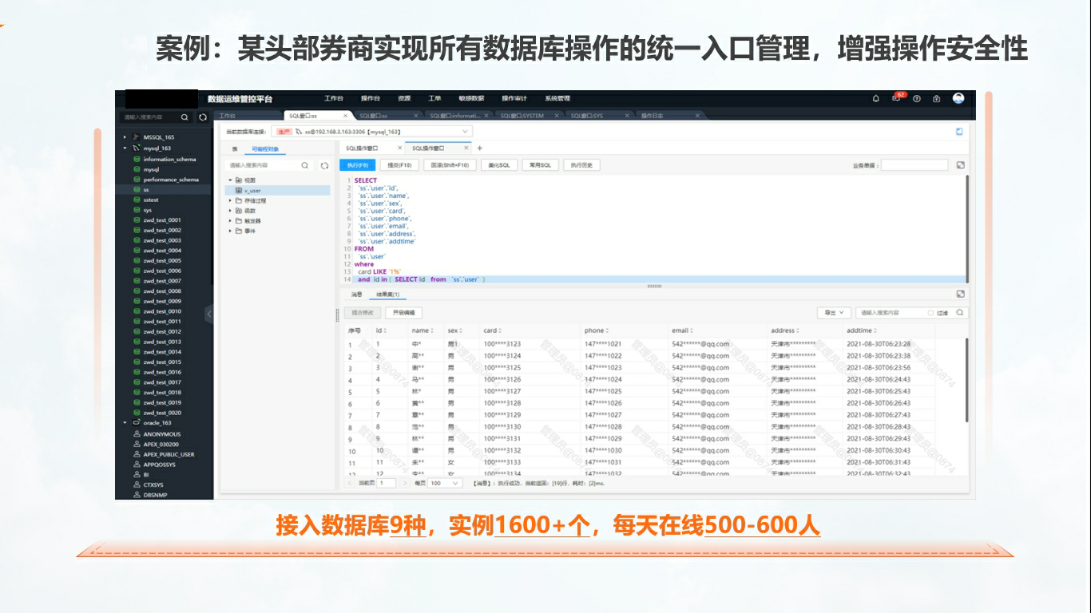
Task: Close the first SQL操作窗口 sub-tab
Action: point(399,148)
